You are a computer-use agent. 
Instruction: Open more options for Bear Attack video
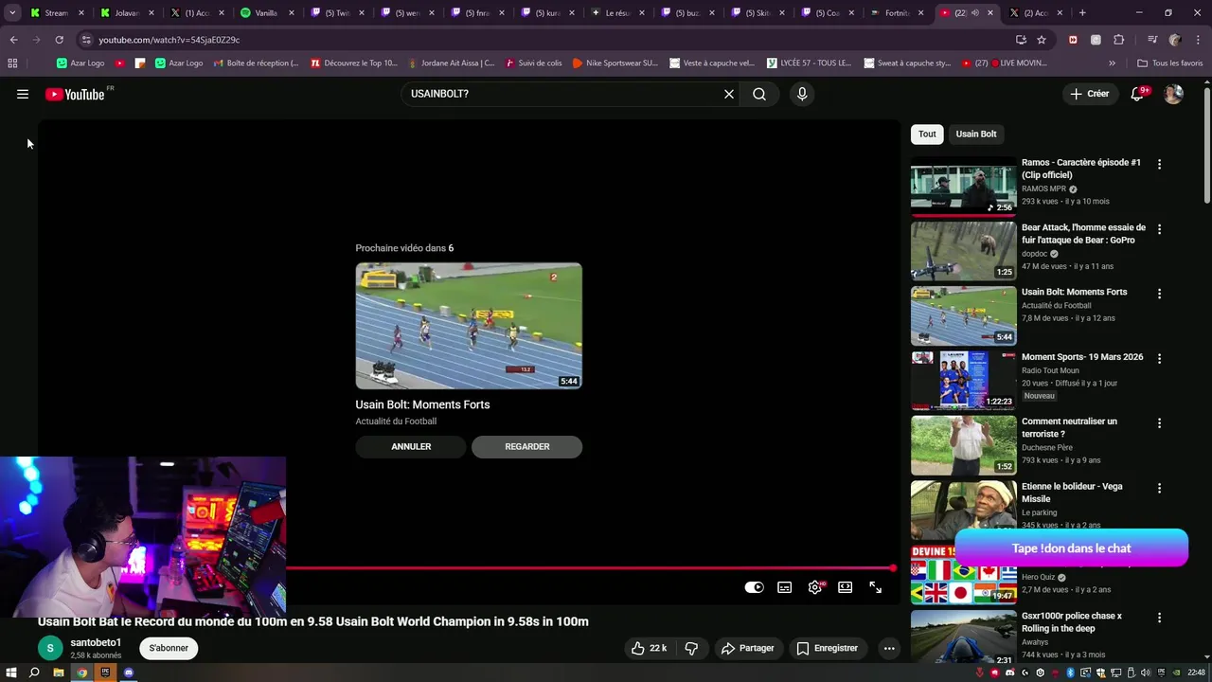click(x=1159, y=229)
